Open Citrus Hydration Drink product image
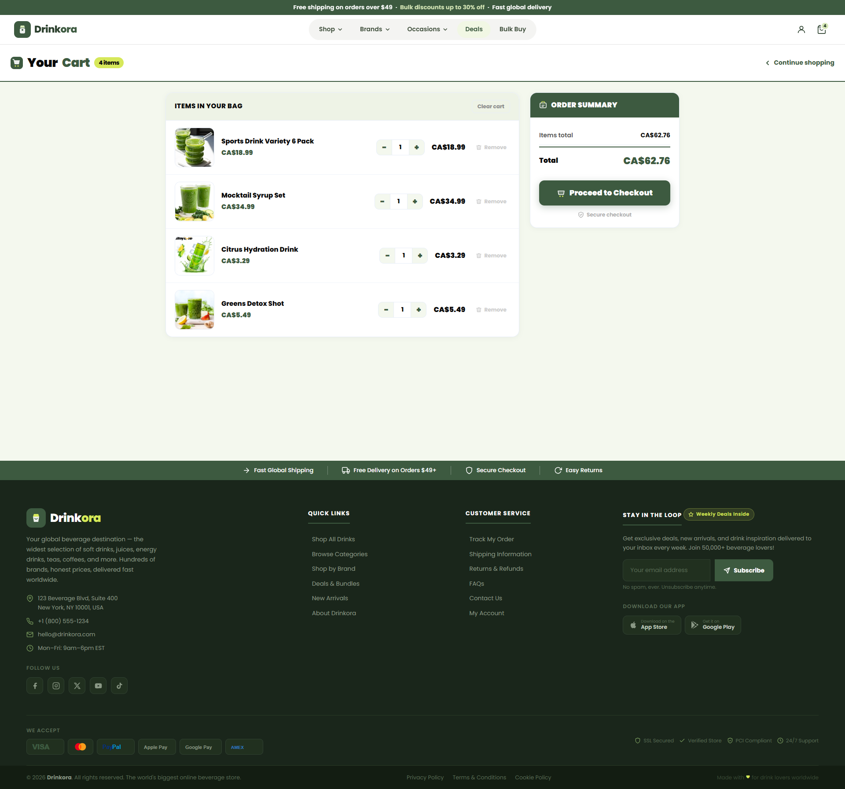The height and width of the screenshot is (789, 845). point(195,256)
